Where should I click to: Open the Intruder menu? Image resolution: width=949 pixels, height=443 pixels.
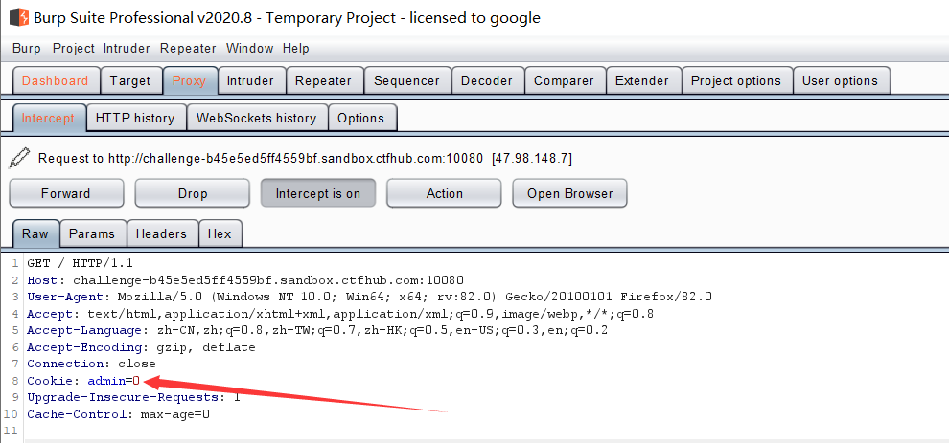(x=127, y=48)
